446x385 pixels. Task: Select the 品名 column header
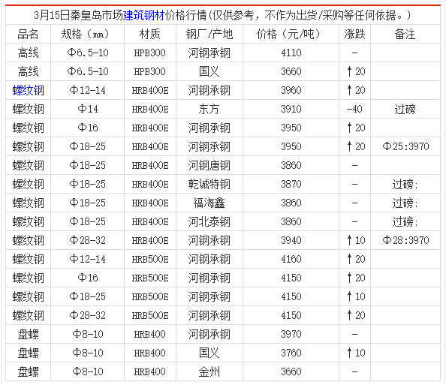[28, 34]
